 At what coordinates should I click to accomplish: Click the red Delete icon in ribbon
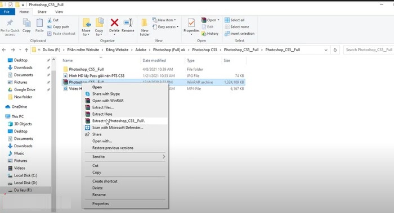point(114,23)
